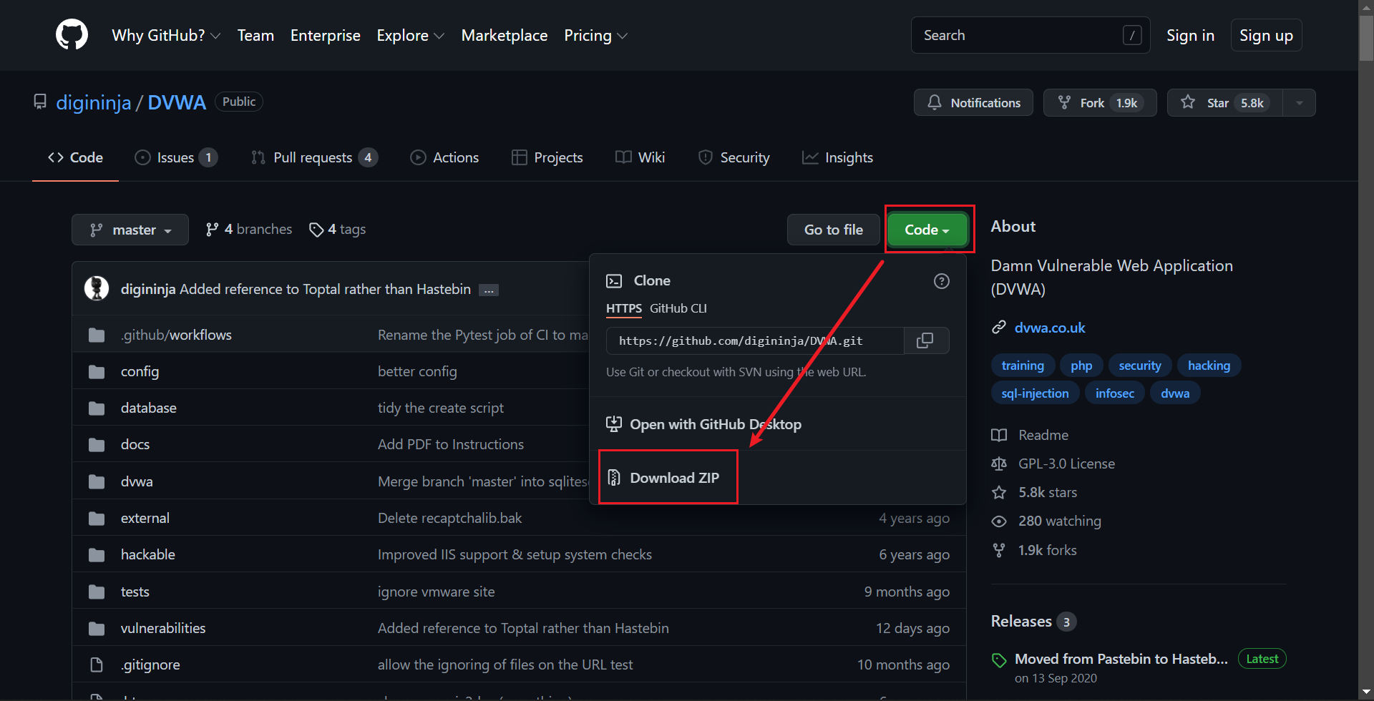Click the terminal icon next to Clone
The width and height of the screenshot is (1374, 701).
pyautogui.click(x=614, y=281)
